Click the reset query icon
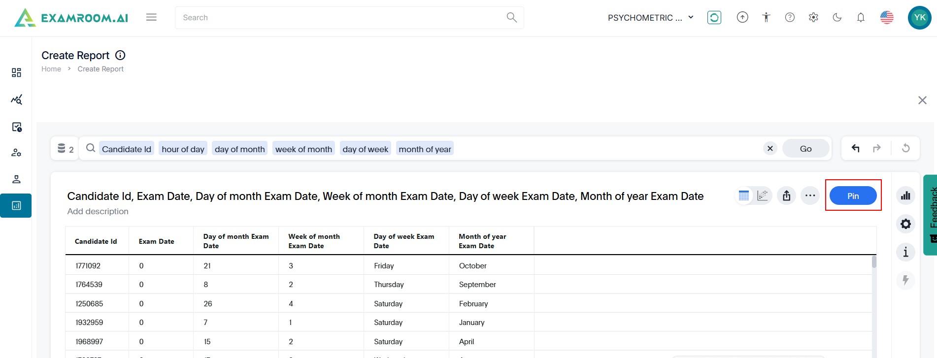This screenshot has height=358, width=937. click(x=905, y=149)
